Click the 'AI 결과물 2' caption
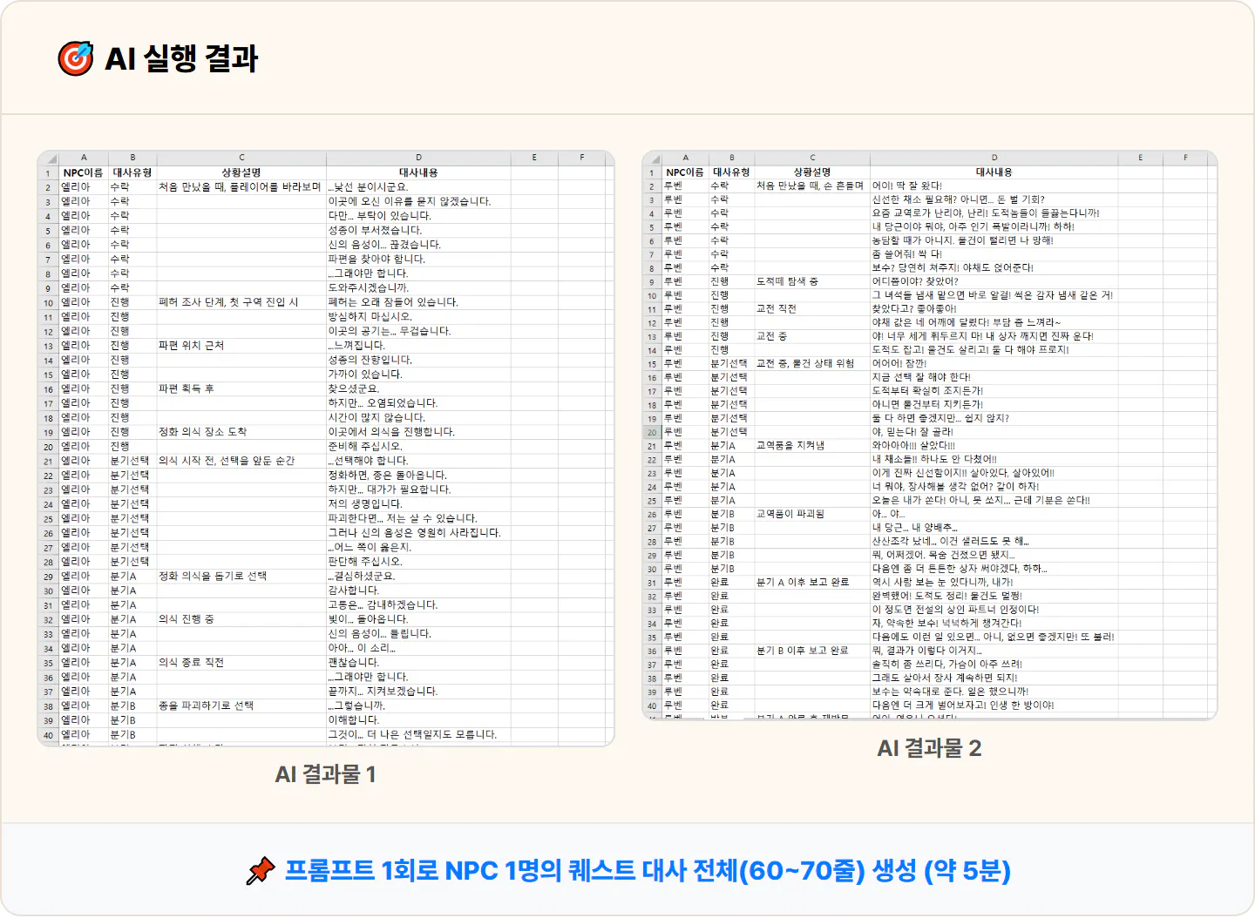Image resolution: width=1255 pixels, height=918 pixels. tap(929, 748)
